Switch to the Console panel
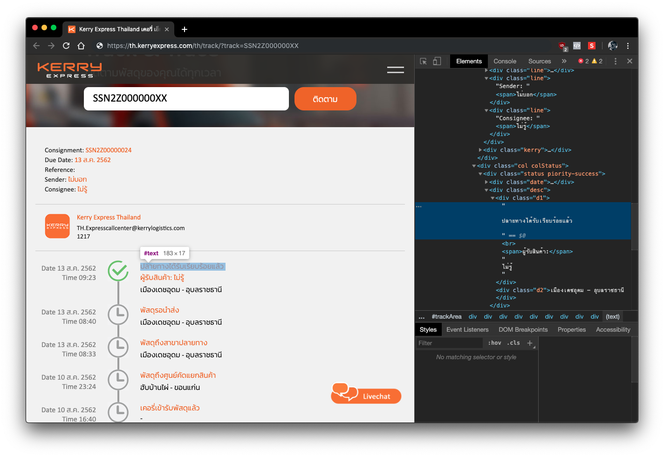 pos(505,61)
